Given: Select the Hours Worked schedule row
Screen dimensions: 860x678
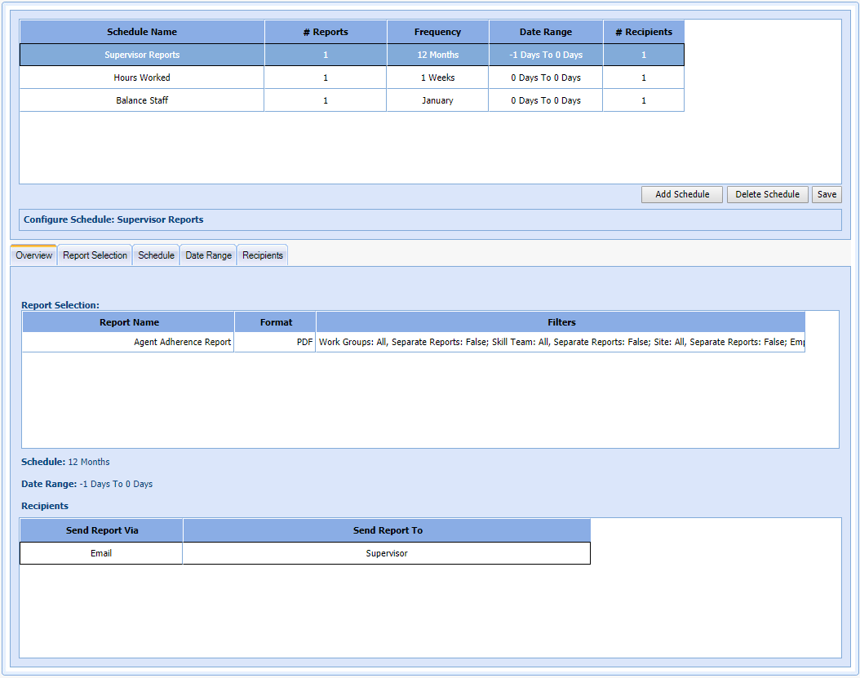Looking at the screenshot, I should pos(142,78).
